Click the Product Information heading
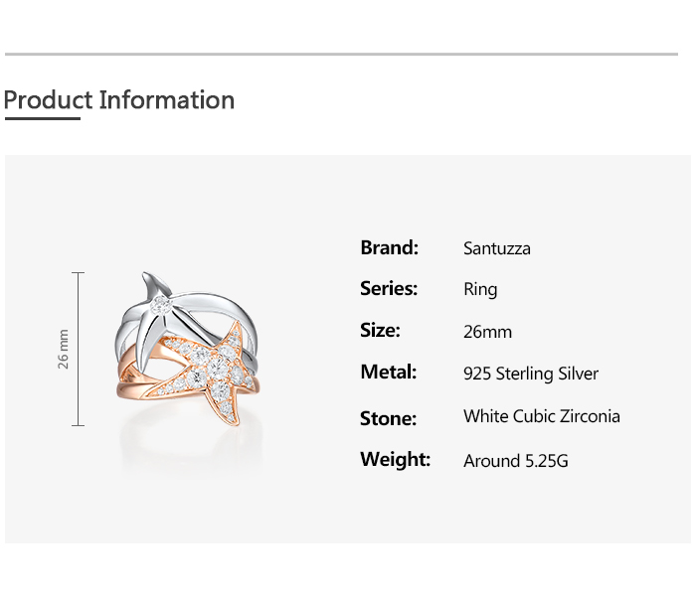 point(119,99)
